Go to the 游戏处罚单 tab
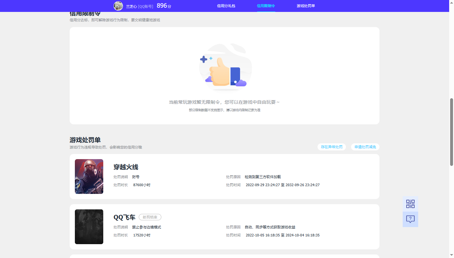Screen dimensions: 454x258 pos(306,6)
